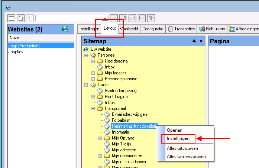Close the Sitemap panel

click(x=201, y=41)
